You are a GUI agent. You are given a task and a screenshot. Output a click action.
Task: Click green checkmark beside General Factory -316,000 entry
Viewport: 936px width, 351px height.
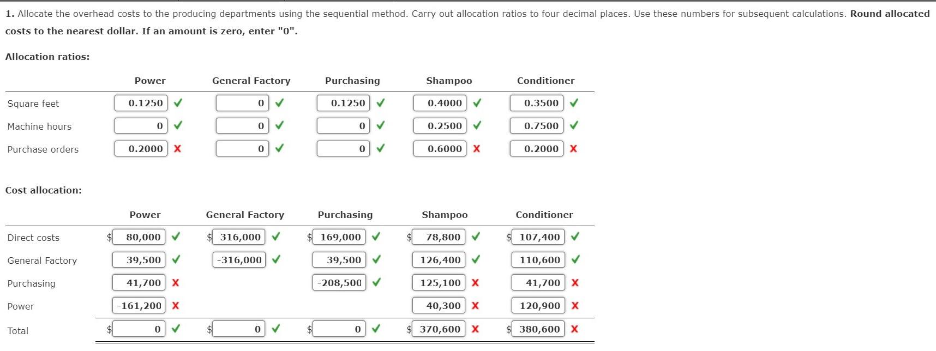tap(275, 259)
